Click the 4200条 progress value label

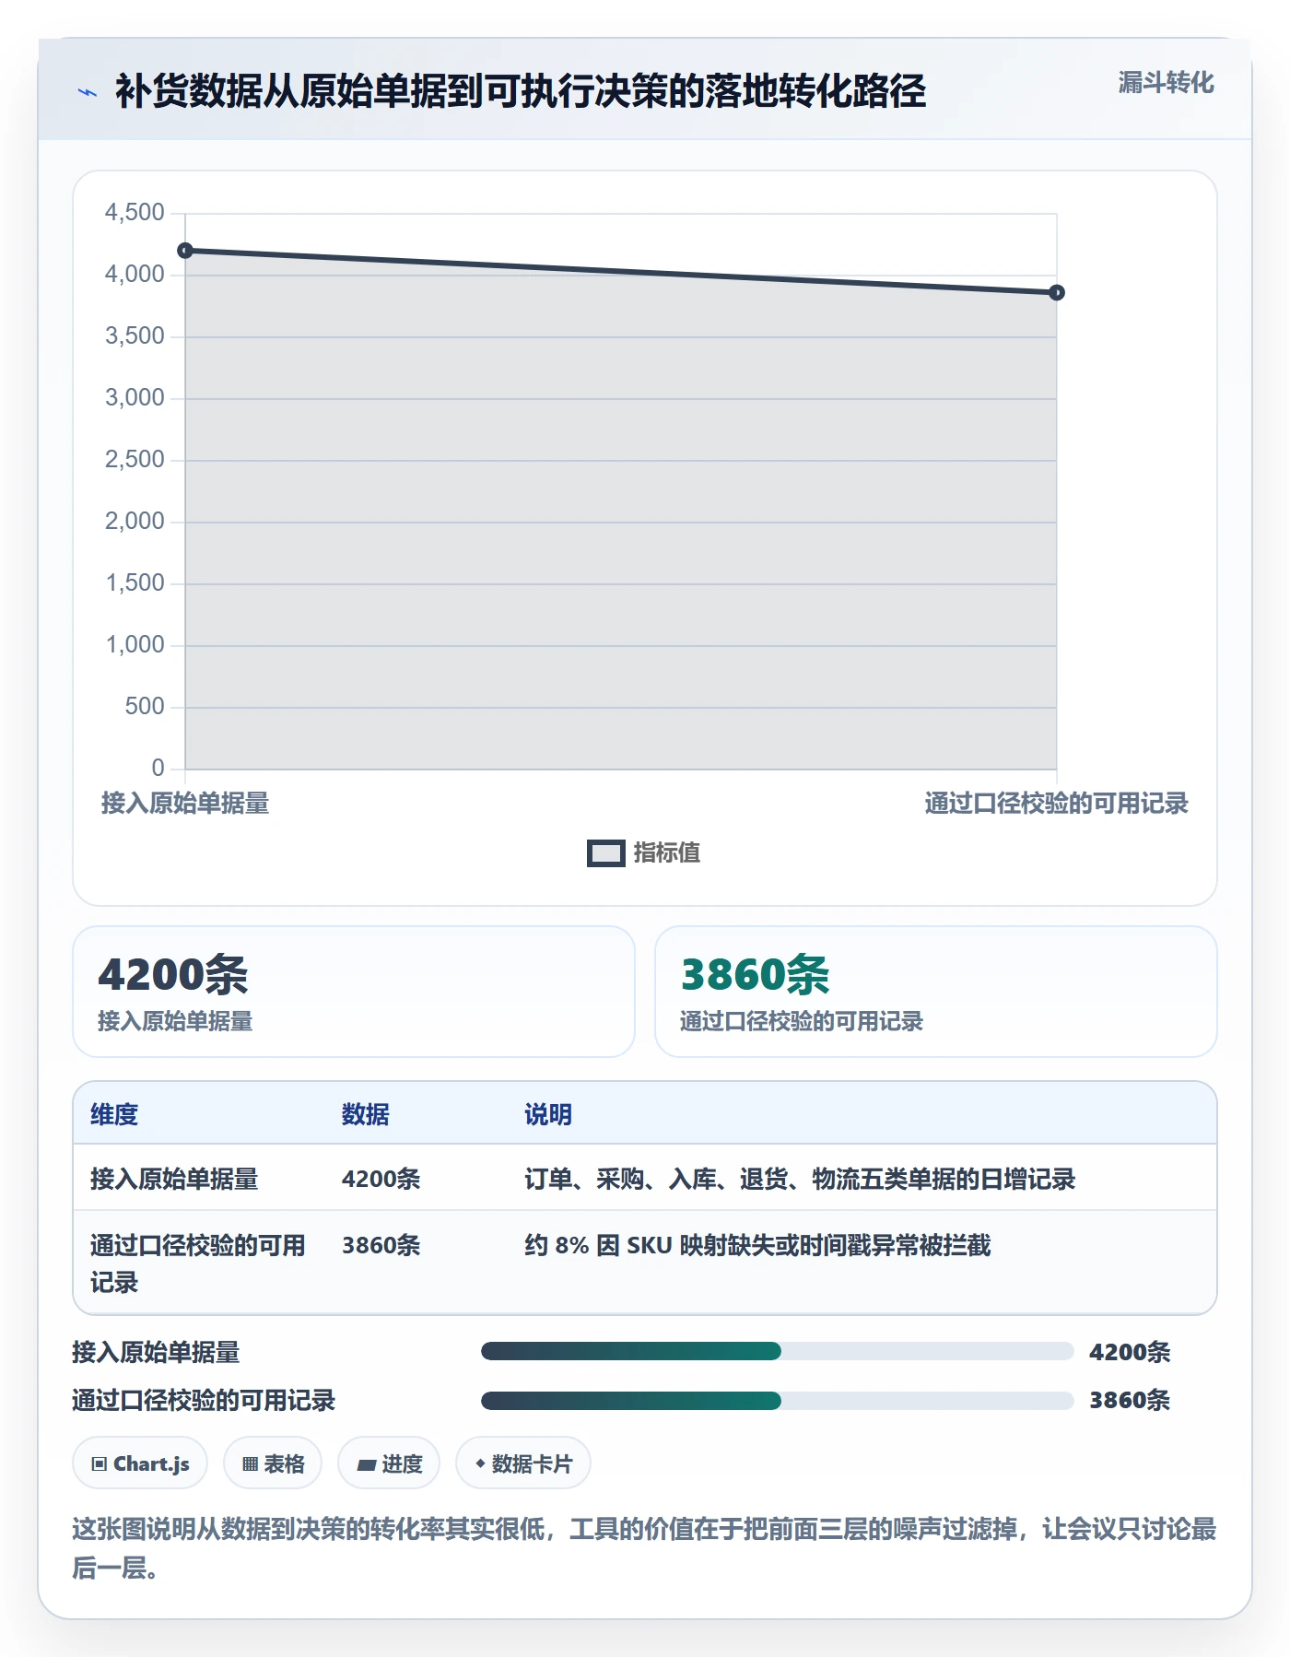click(x=1130, y=1352)
